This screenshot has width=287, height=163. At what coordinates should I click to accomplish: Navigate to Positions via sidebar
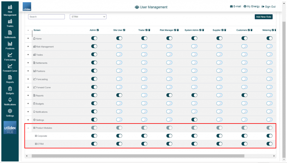(10, 46)
